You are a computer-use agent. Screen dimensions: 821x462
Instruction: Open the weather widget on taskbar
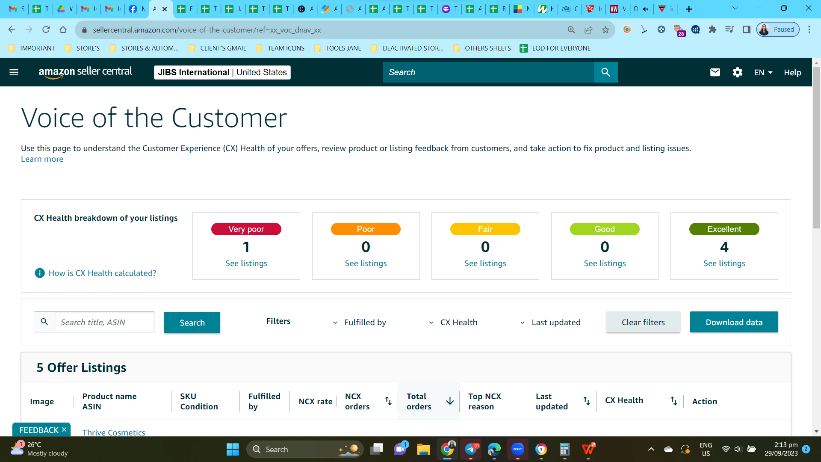coord(39,449)
